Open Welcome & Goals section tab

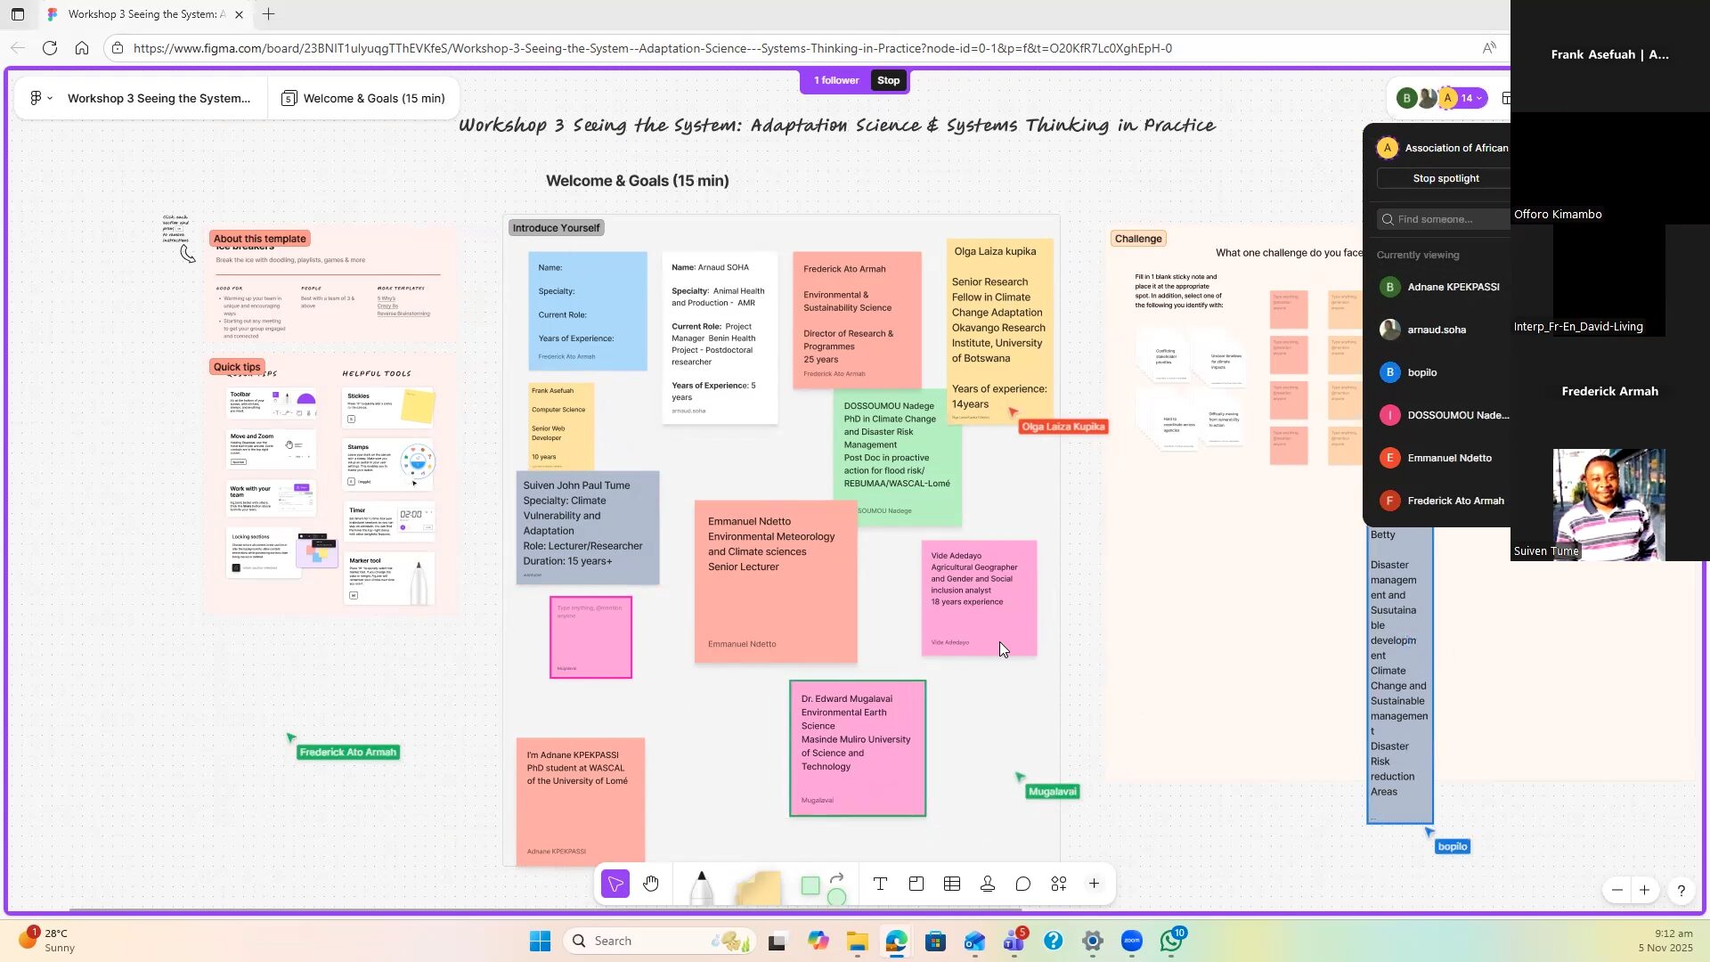pos(364,98)
